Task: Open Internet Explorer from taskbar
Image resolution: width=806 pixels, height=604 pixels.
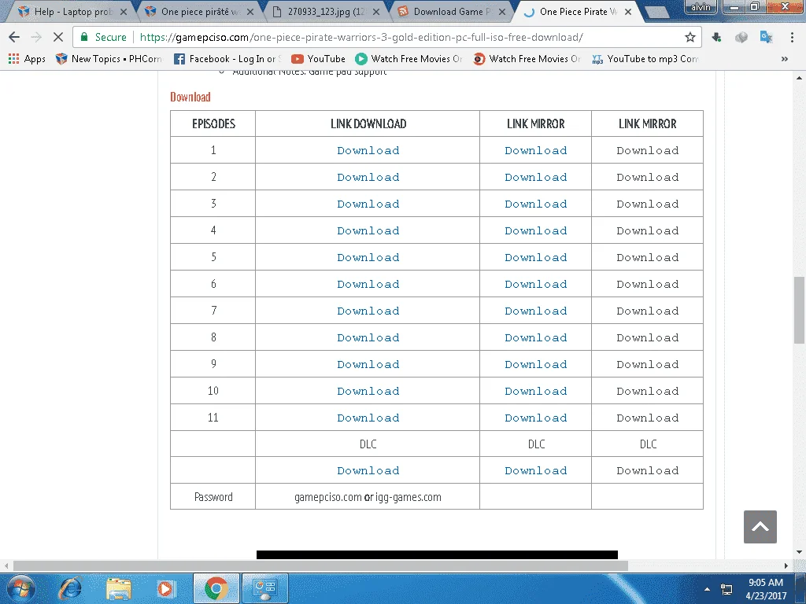Action: point(70,588)
